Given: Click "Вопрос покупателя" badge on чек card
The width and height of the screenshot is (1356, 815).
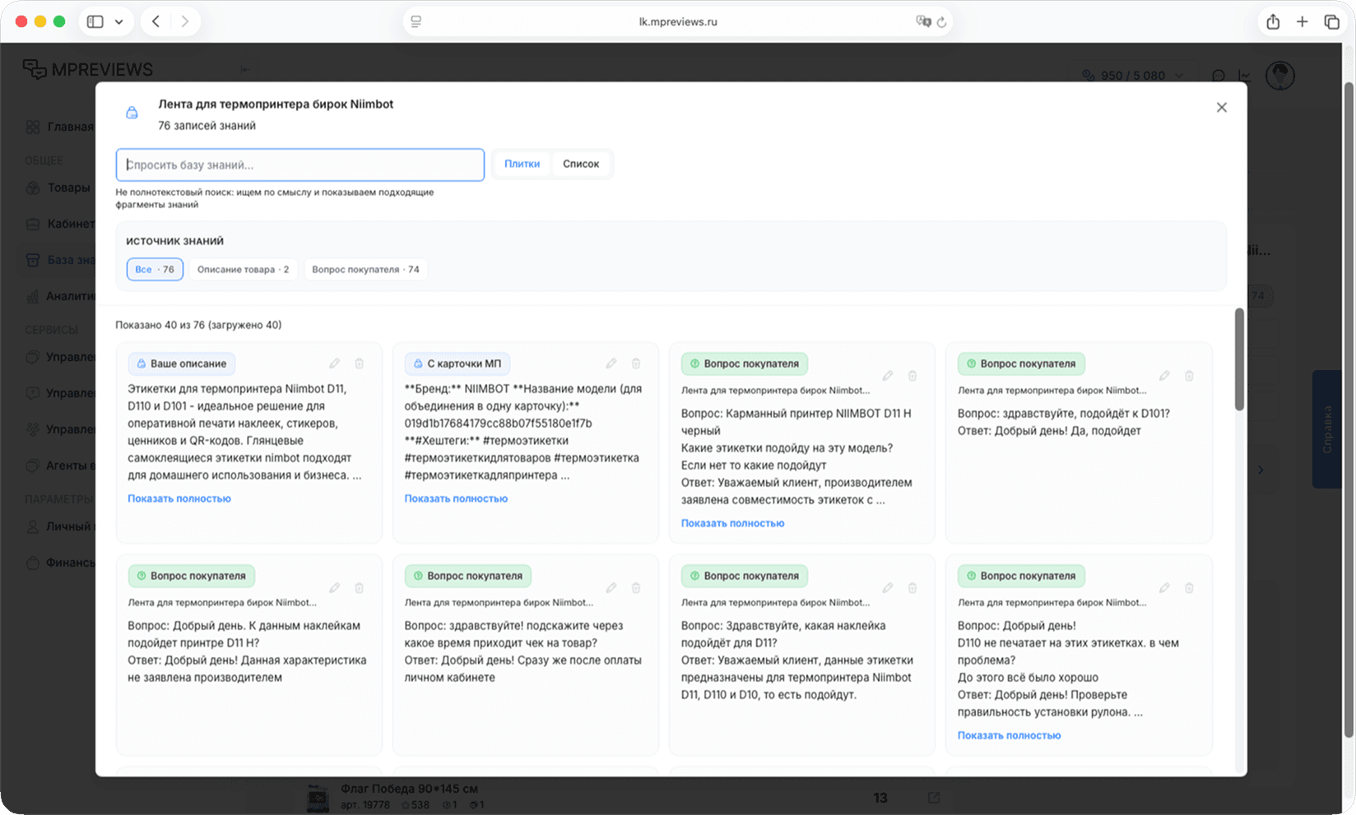Looking at the screenshot, I should point(468,576).
